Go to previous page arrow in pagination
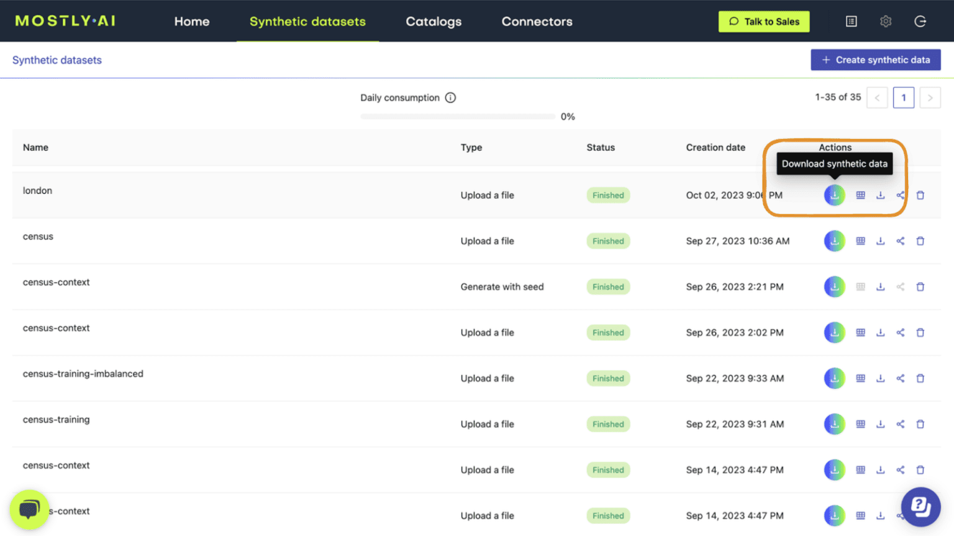The height and width of the screenshot is (536, 954). [x=877, y=98]
